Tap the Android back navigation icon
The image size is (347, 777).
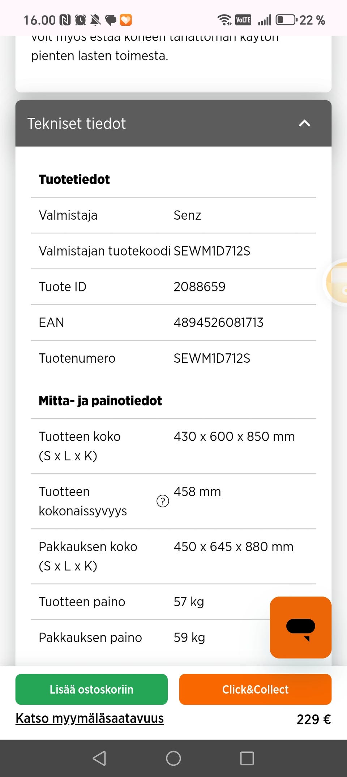[99, 758]
